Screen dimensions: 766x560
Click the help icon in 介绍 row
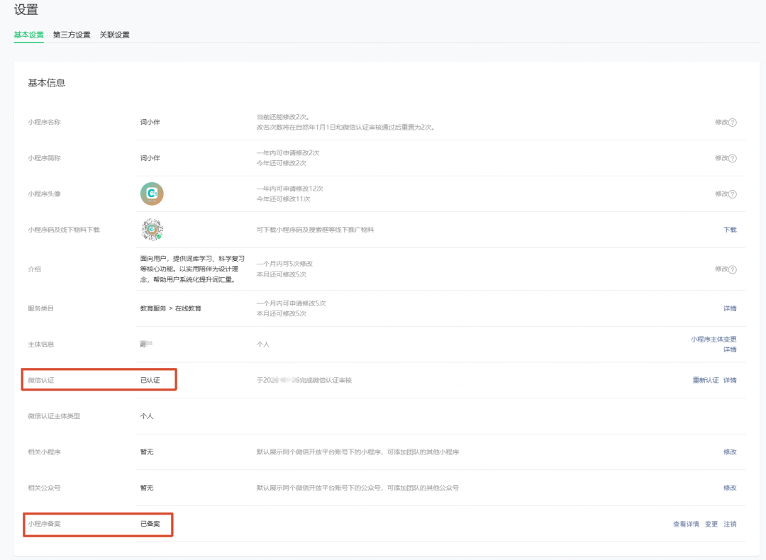pyautogui.click(x=732, y=269)
